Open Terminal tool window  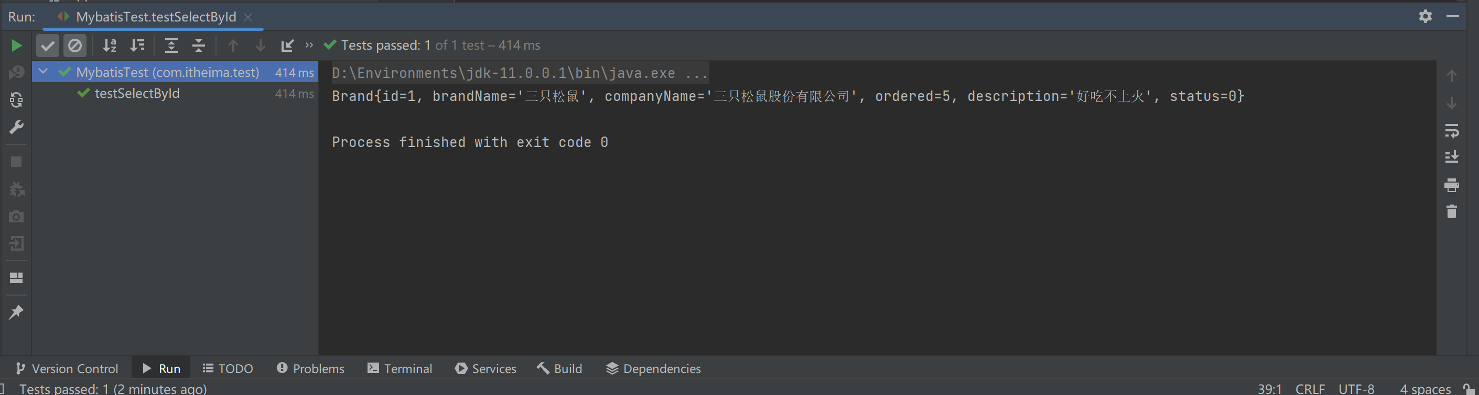[x=400, y=369]
